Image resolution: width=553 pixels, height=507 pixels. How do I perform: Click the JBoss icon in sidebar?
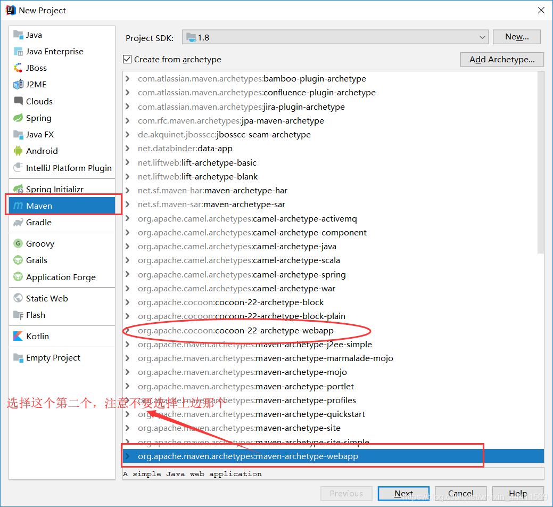pos(18,68)
